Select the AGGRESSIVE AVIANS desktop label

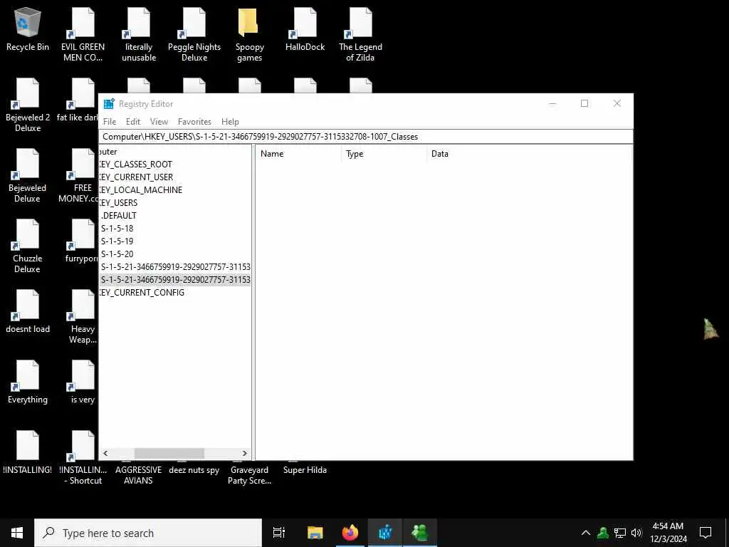[x=139, y=475]
